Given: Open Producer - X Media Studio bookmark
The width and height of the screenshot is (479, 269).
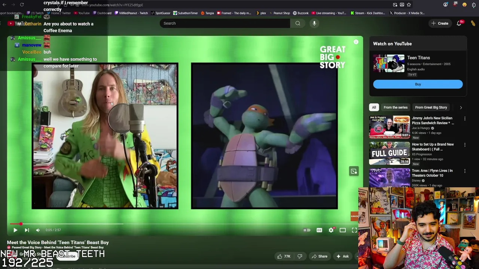Looking at the screenshot, I should (407, 13).
